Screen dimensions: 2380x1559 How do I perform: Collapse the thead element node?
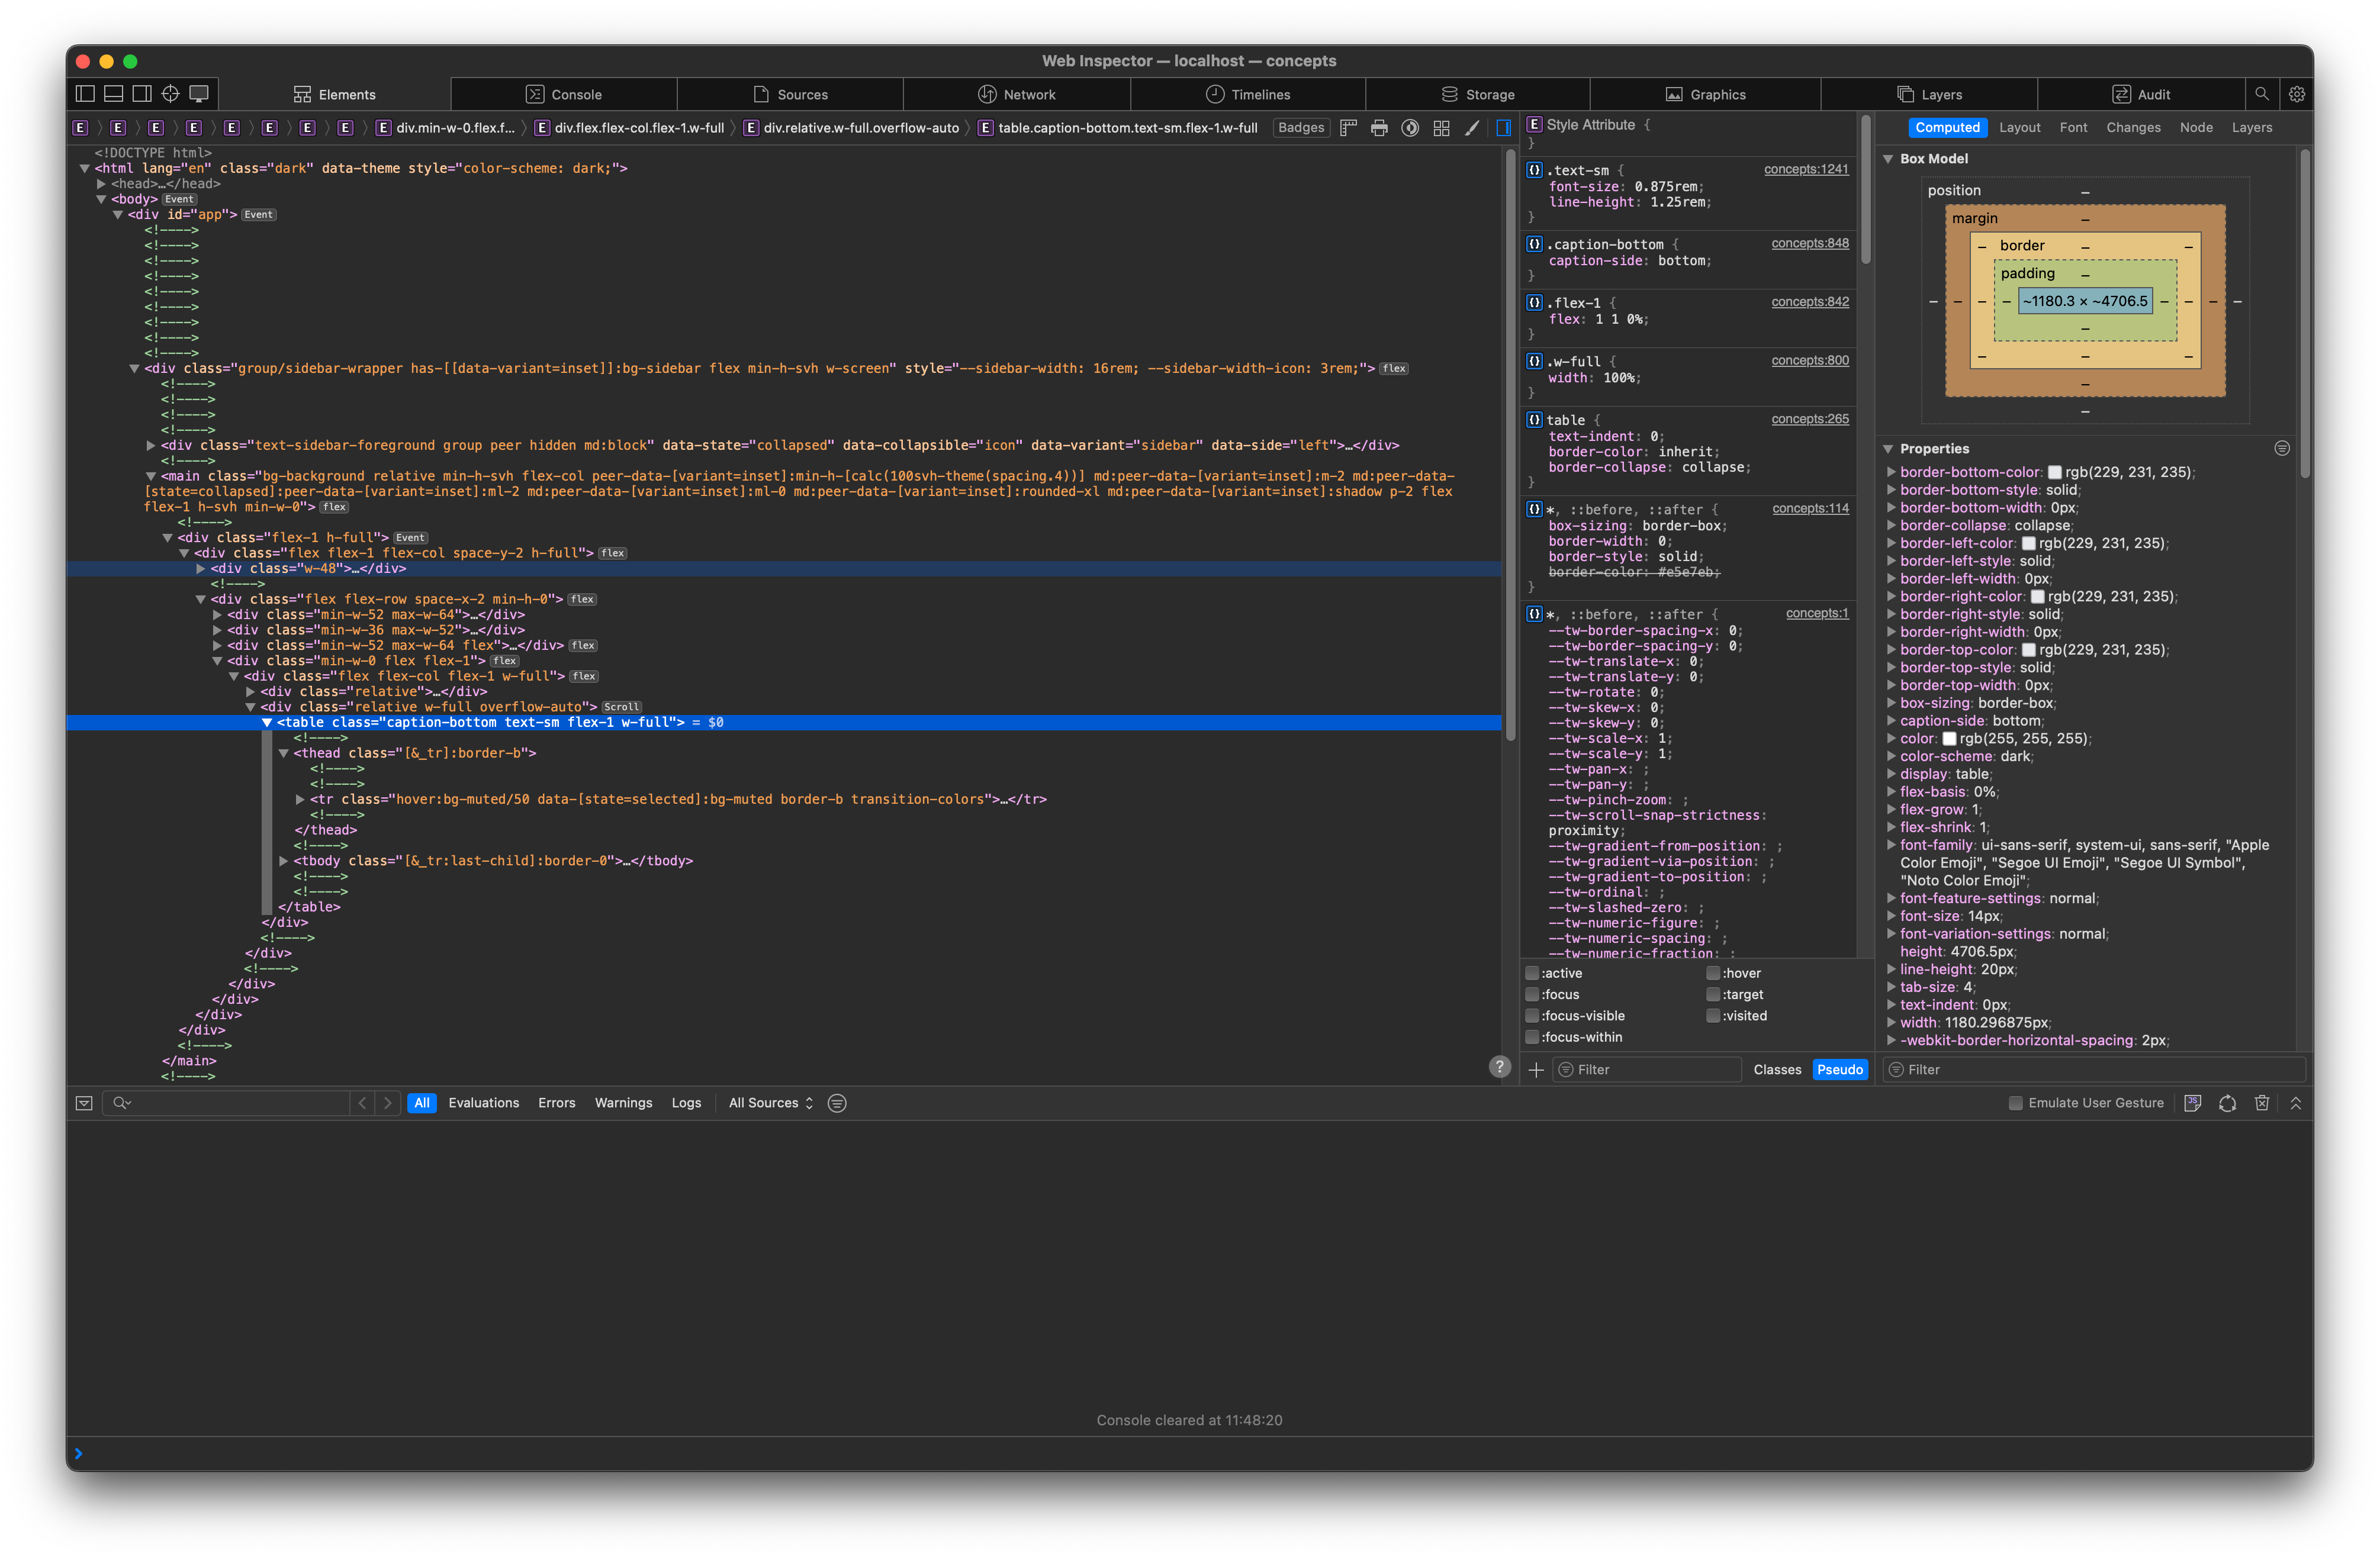(284, 753)
